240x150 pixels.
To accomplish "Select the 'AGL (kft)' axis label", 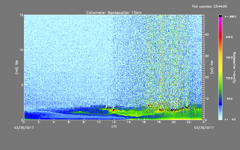I will [x=212, y=67].
